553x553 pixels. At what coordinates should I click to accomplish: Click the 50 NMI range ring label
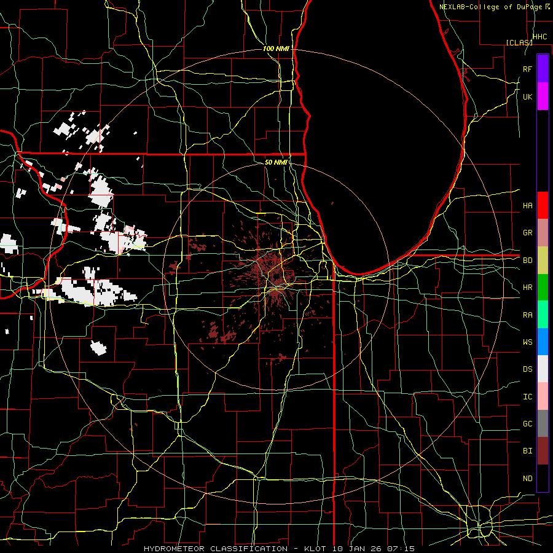pyautogui.click(x=276, y=162)
